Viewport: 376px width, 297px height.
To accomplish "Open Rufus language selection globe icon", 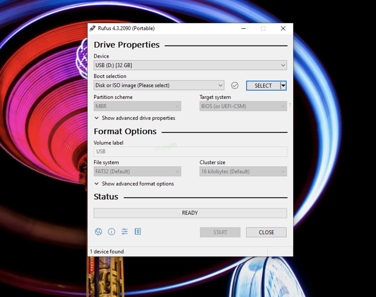I will [98, 232].
